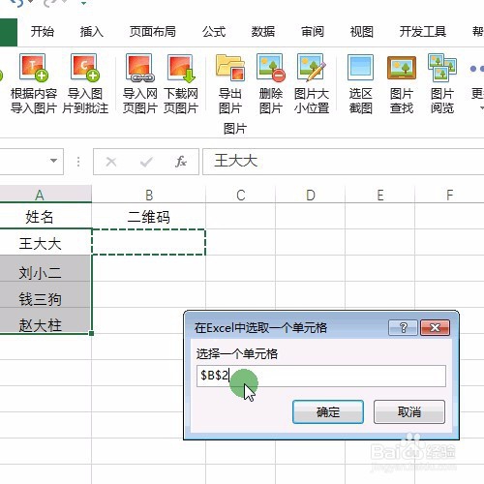Click the 图片 ribbon group label

point(235,129)
